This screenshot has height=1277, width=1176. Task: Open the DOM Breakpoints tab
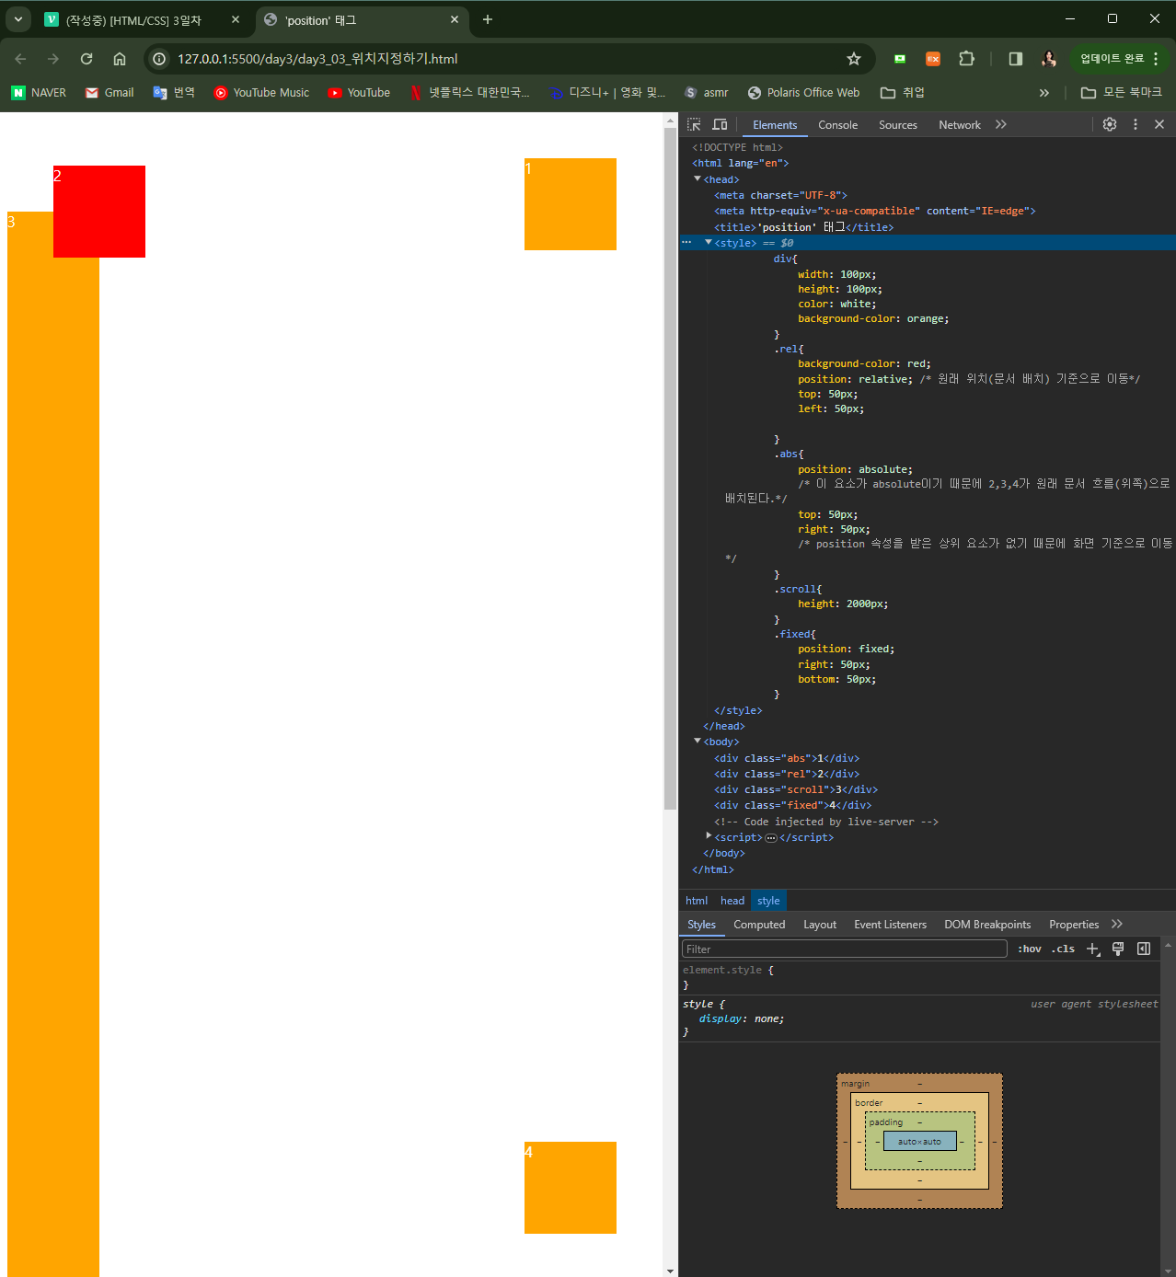[987, 925]
